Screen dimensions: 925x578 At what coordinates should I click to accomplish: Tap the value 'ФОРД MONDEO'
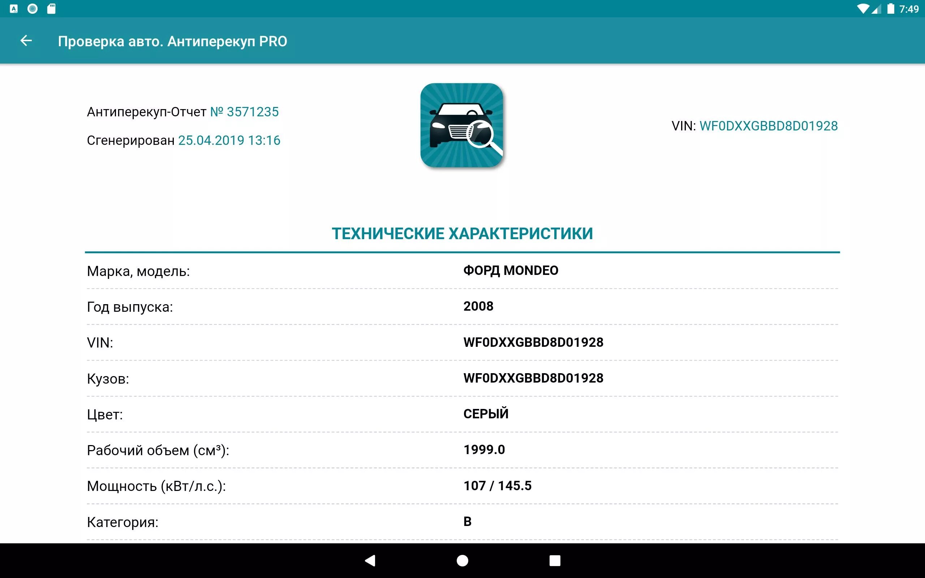(x=511, y=271)
